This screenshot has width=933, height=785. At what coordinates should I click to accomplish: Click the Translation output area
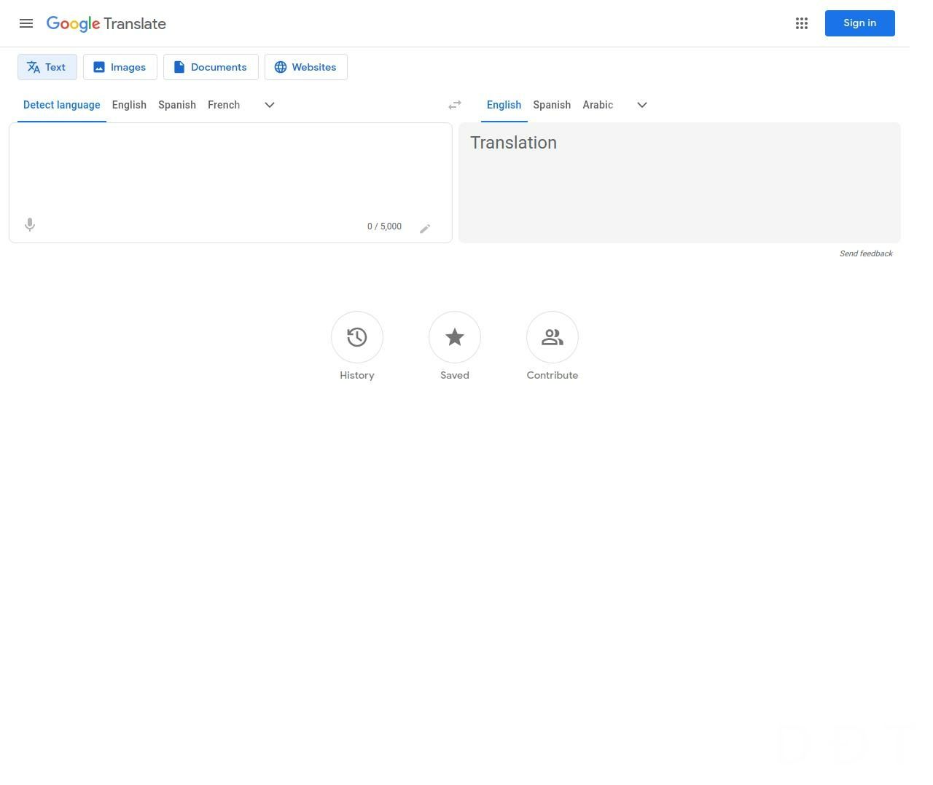pos(679,183)
